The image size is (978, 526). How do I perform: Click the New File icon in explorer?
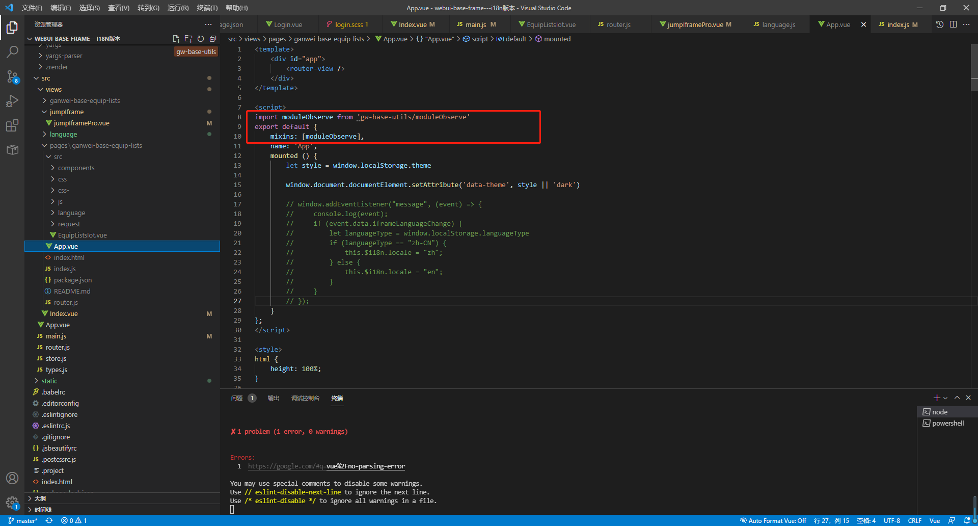click(x=176, y=39)
